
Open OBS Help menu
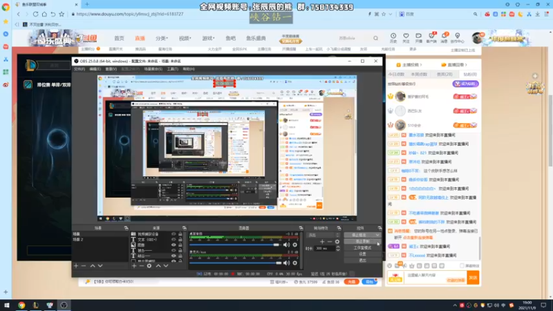(x=189, y=69)
